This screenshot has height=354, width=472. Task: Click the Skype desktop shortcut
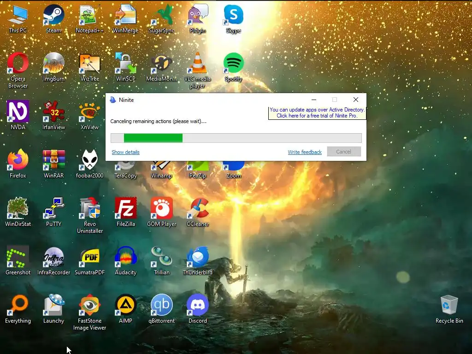coord(234,18)
